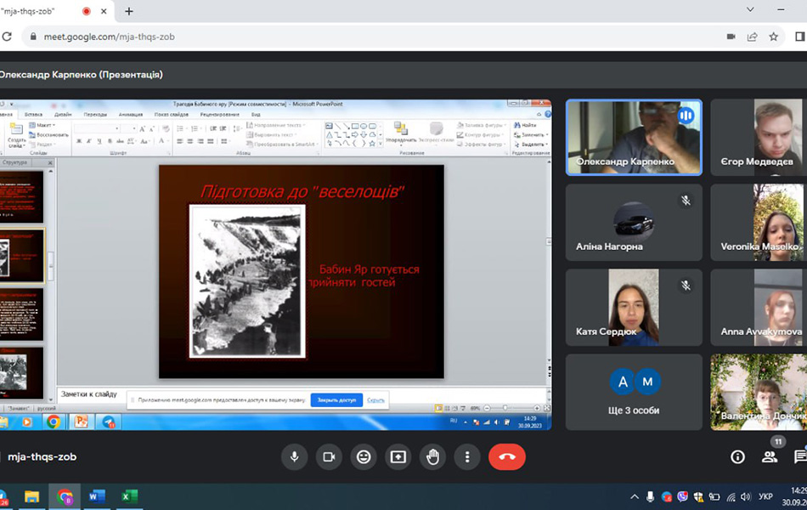Image resolution: width=807 pixels, height=510 pixels.
Task: Open a new browser tab
Action: tap(129, 11)
